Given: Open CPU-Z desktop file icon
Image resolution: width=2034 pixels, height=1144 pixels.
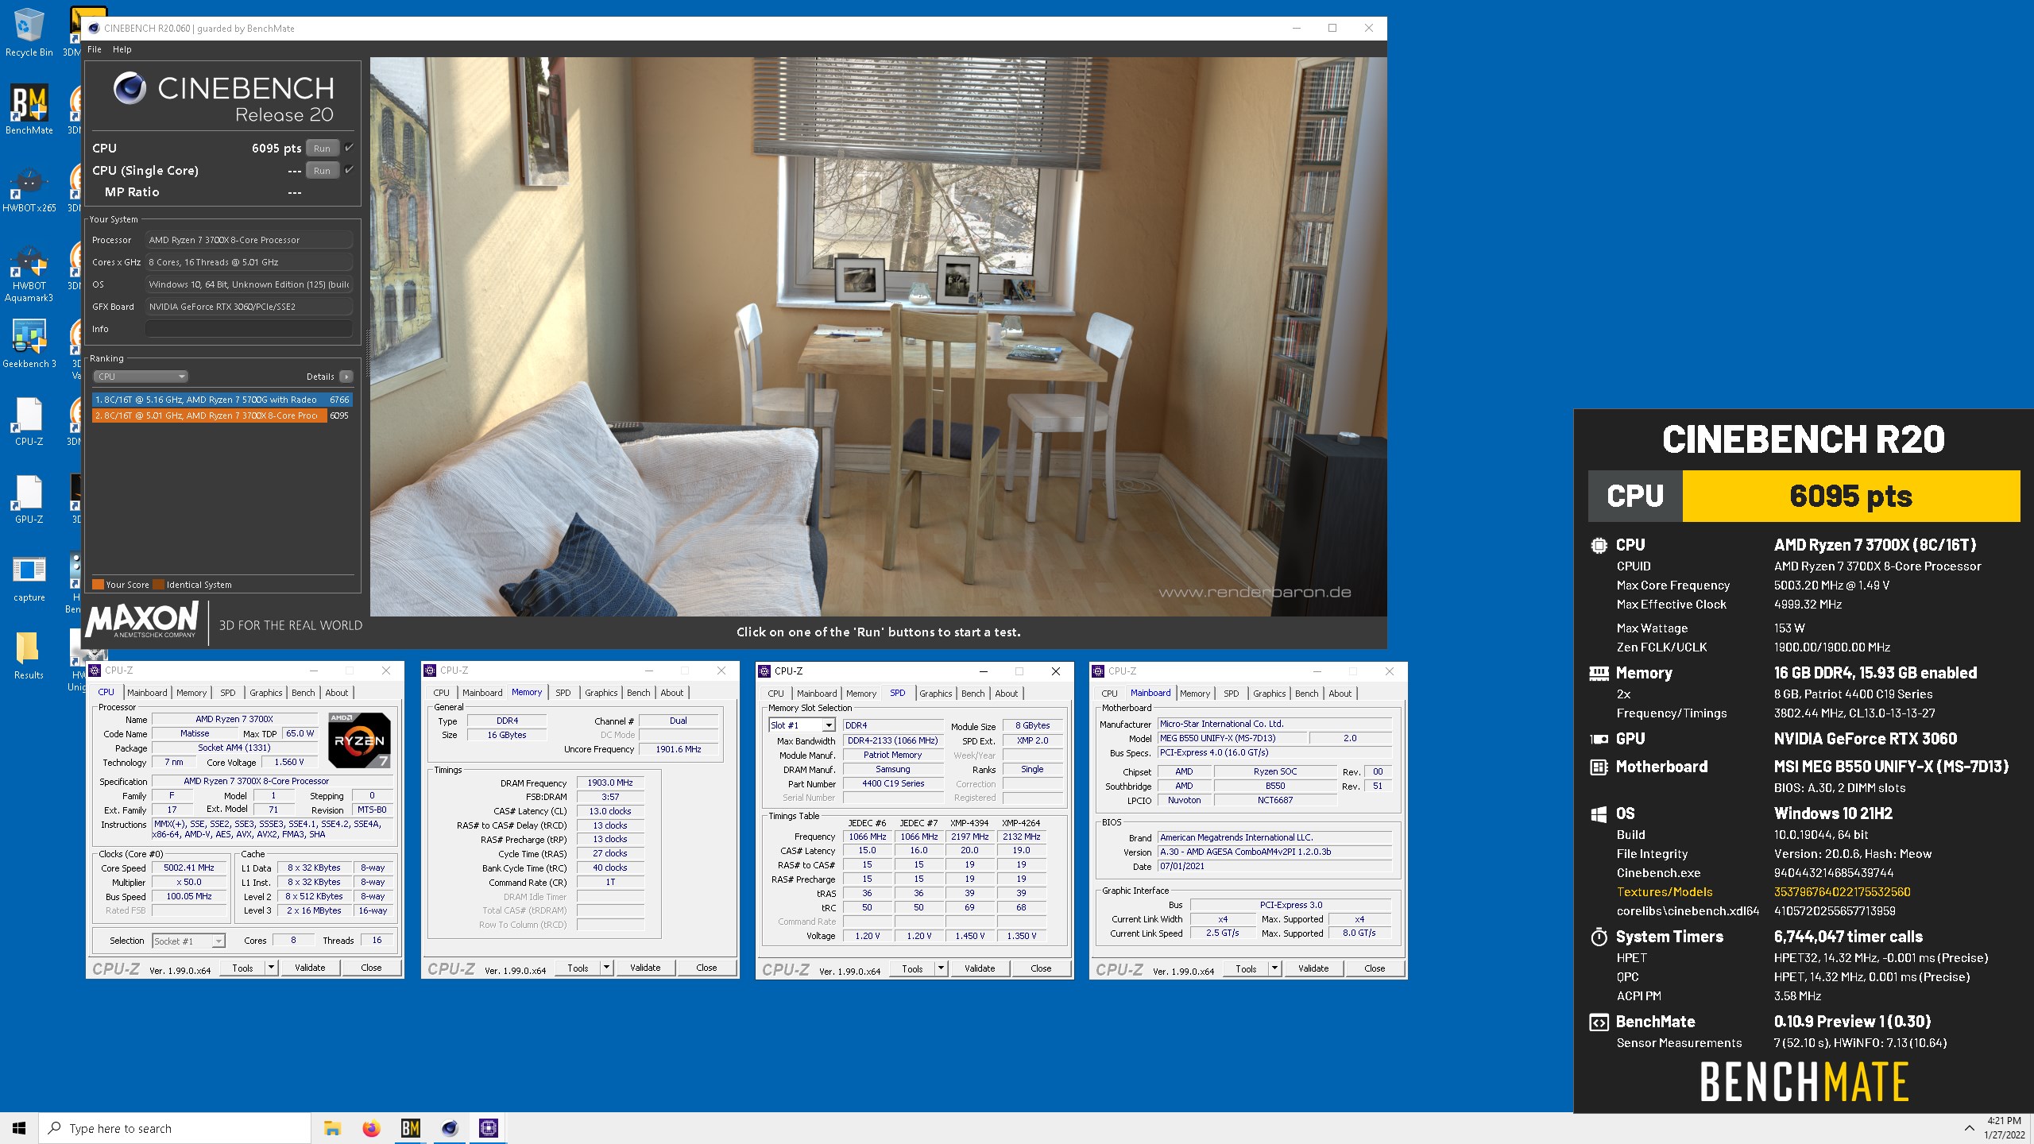Looking at the screenshot, I should [x=29, y=421].
